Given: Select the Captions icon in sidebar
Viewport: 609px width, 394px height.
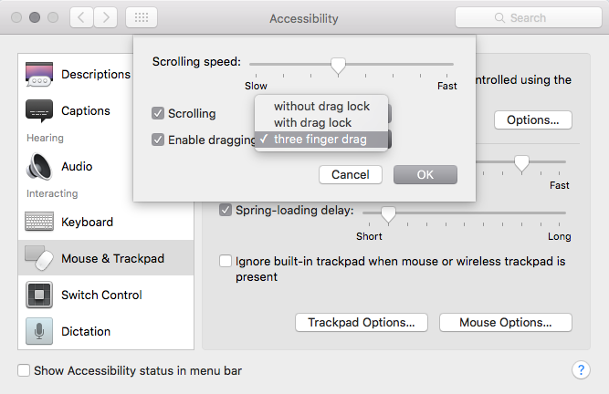Looking at the screenshot, I should point(39,111).
